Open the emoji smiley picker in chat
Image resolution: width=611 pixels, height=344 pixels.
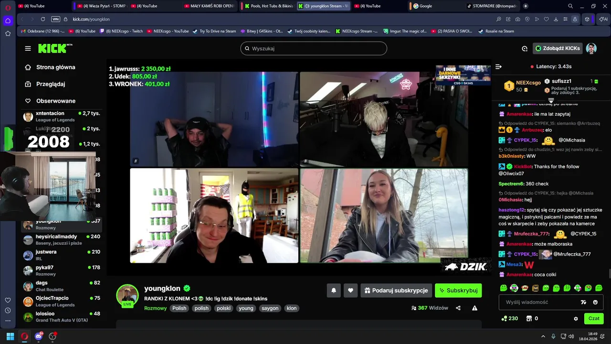[x=595, y=302]
